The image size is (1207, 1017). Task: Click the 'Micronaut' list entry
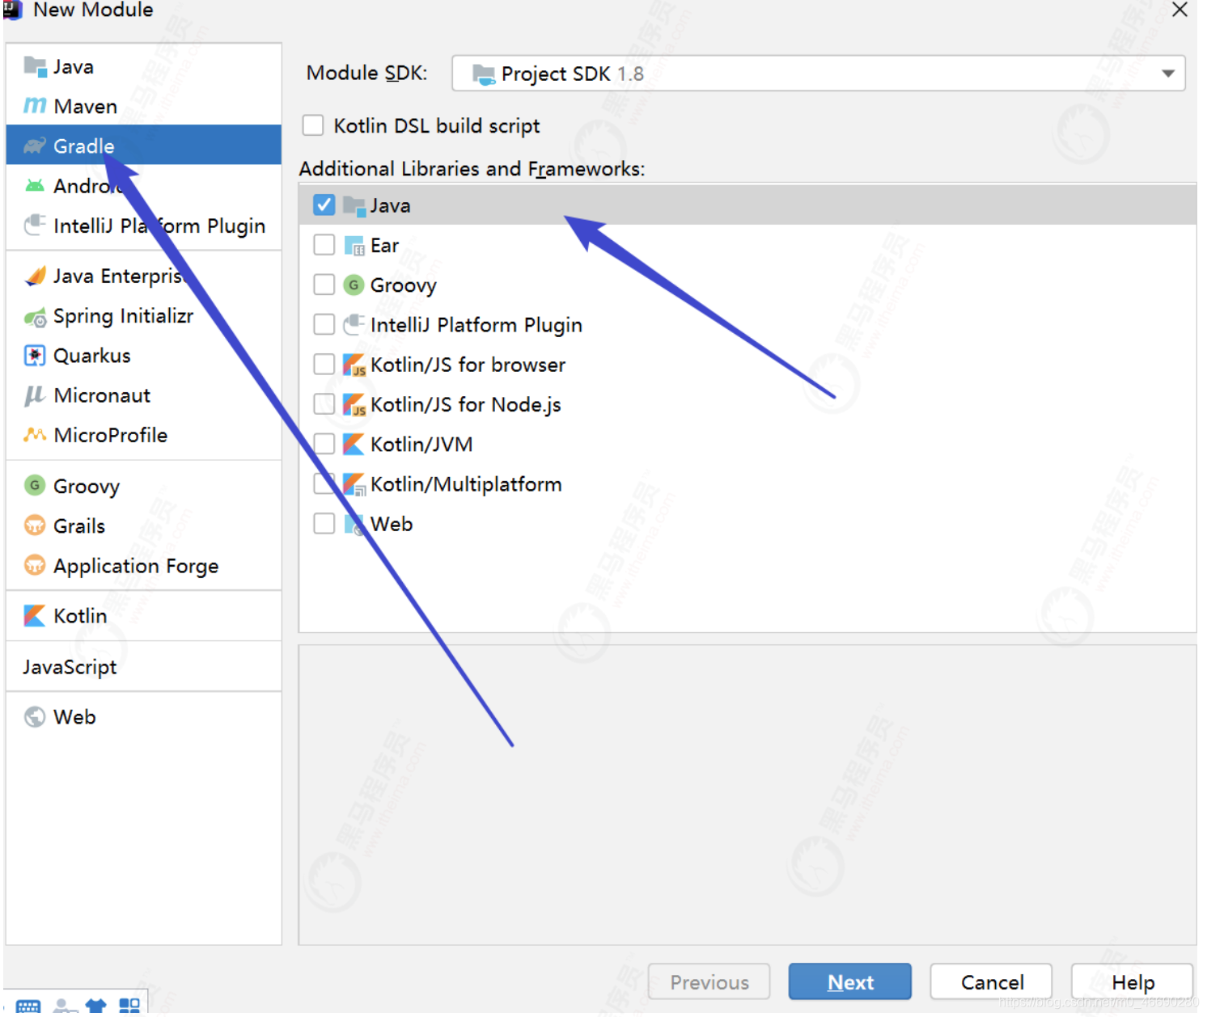tap(144, 395)
